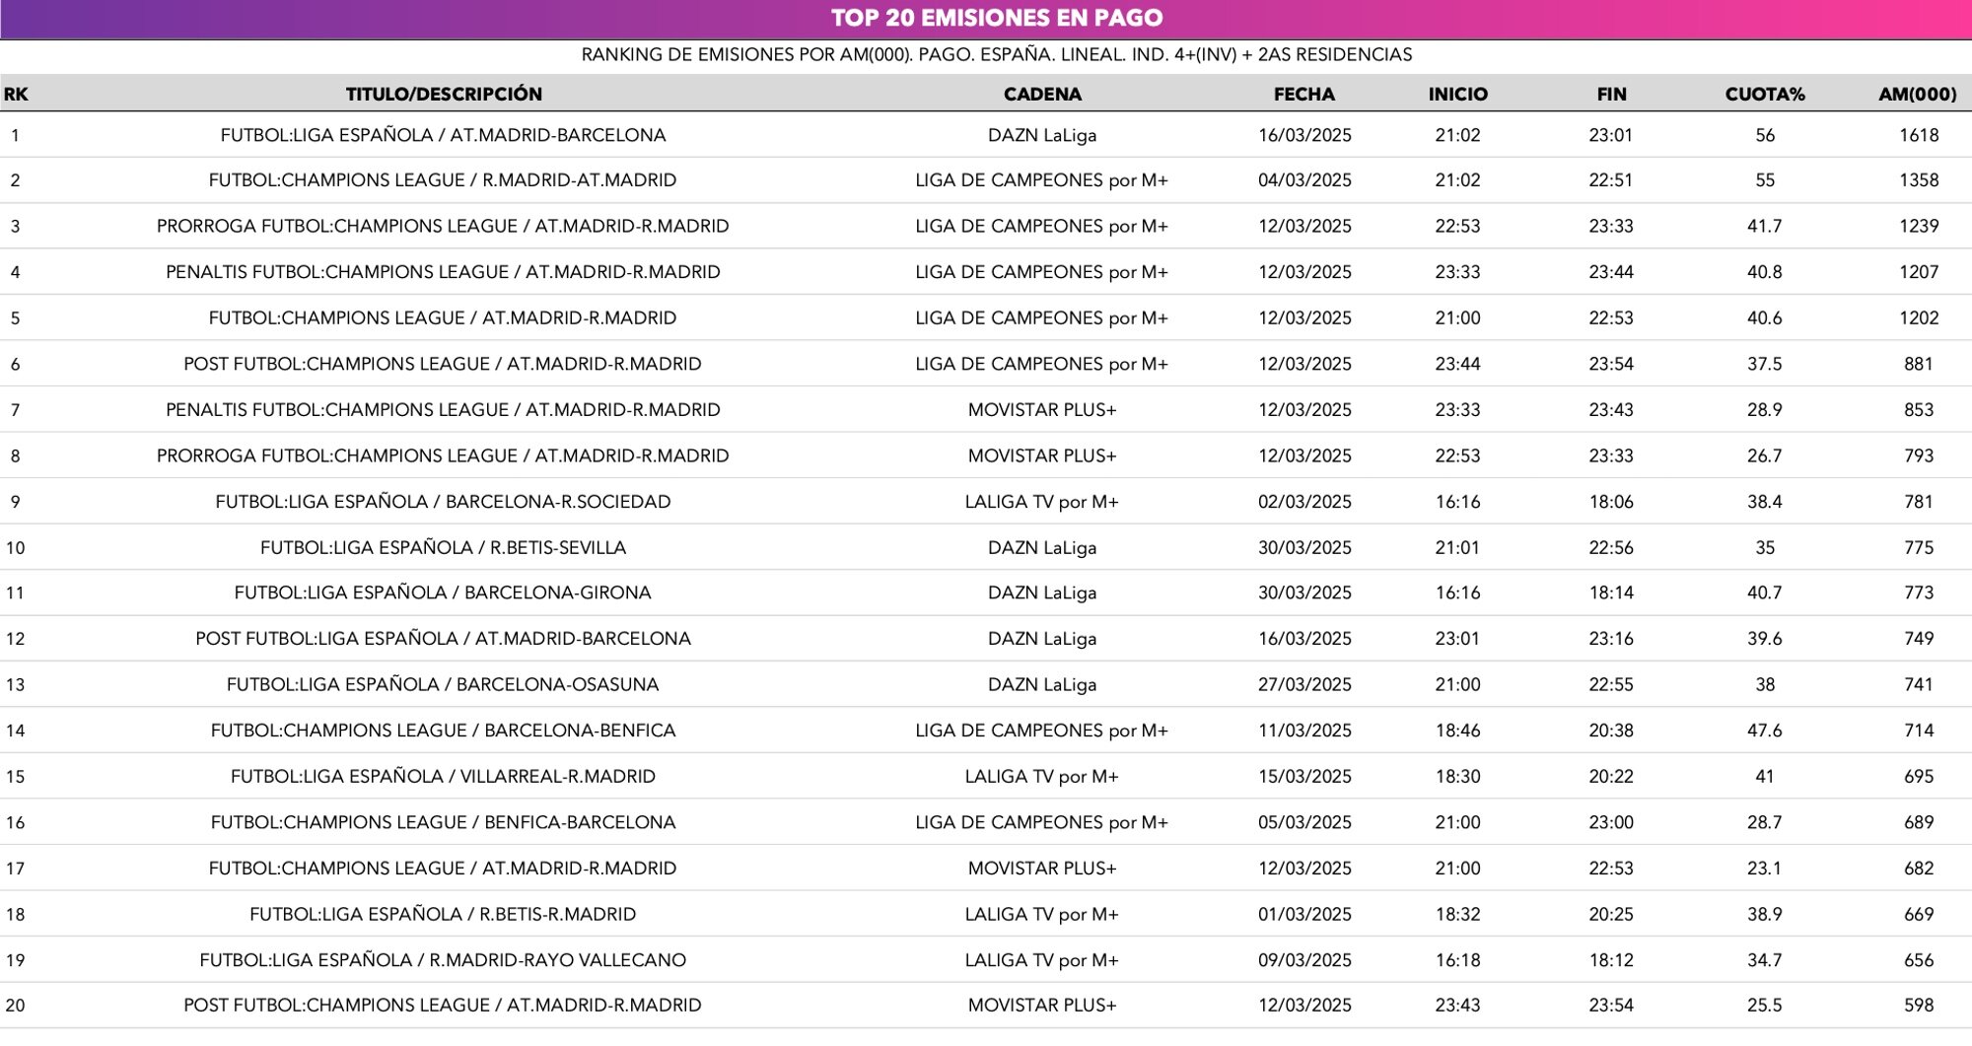1972x1046 pixels.
Task: Select the POST FUTBOL entry ranked twentieth
Action: coord(442,1005)
